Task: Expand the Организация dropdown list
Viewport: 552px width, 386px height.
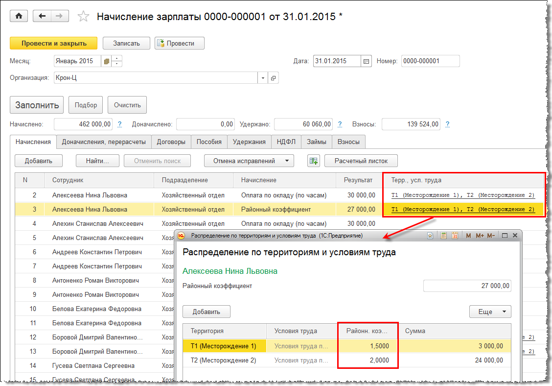Action: 263,78
